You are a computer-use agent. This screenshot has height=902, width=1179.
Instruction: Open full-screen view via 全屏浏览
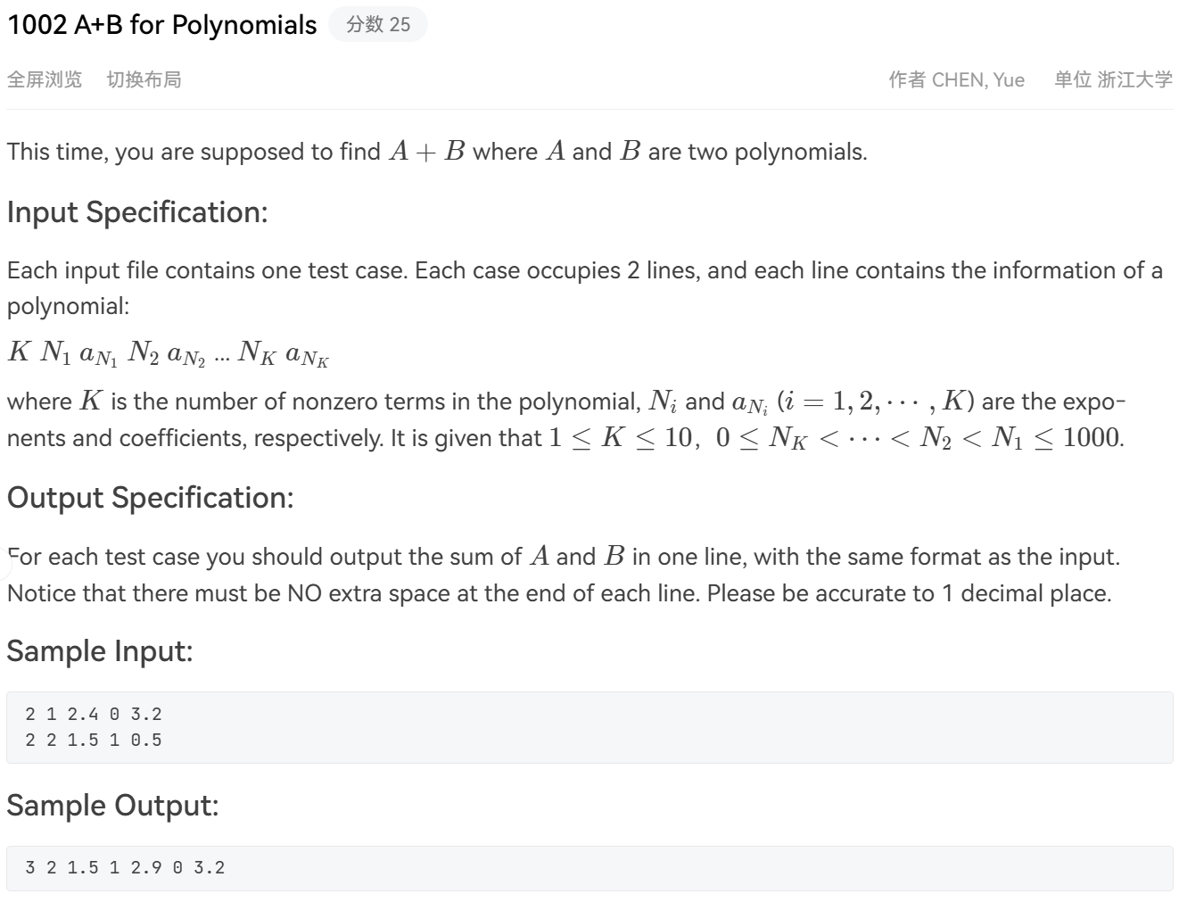[x=45, y=79]
